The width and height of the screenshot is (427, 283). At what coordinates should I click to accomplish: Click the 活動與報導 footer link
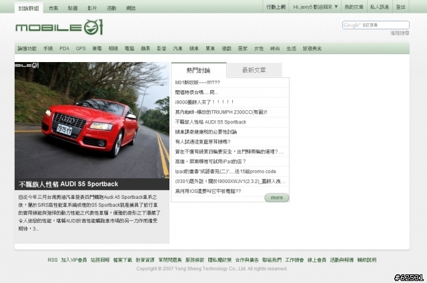coord(342,260)
